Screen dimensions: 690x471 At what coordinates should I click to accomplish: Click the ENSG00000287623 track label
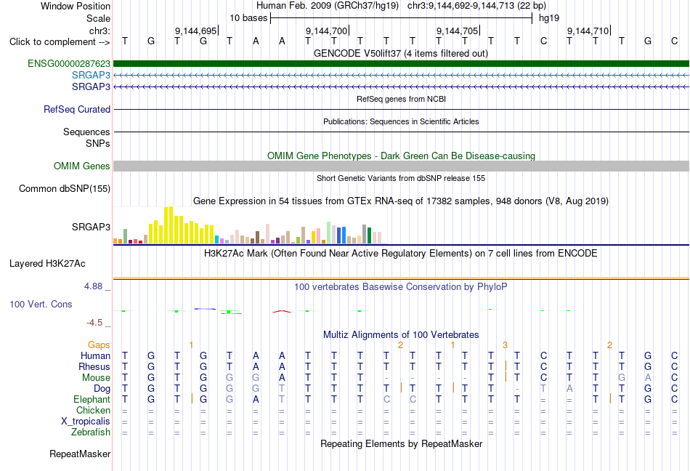[69, 64]
